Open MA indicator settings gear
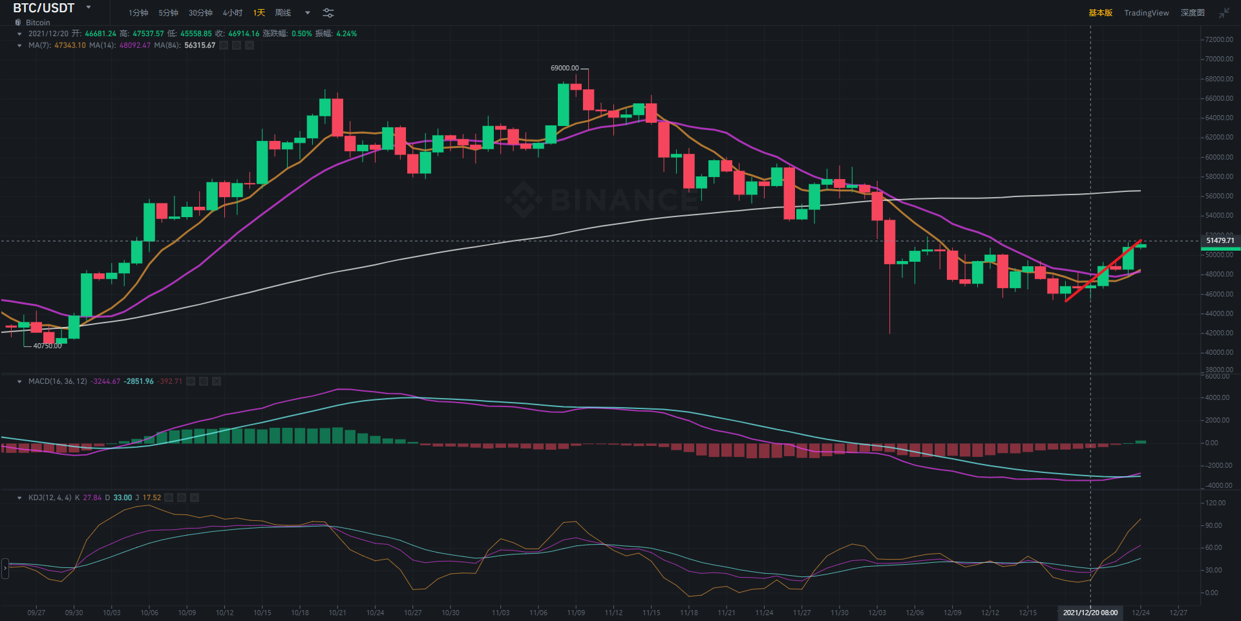Image resolution: width=1241 pixels, height=621 pixels. pos(237,45)
